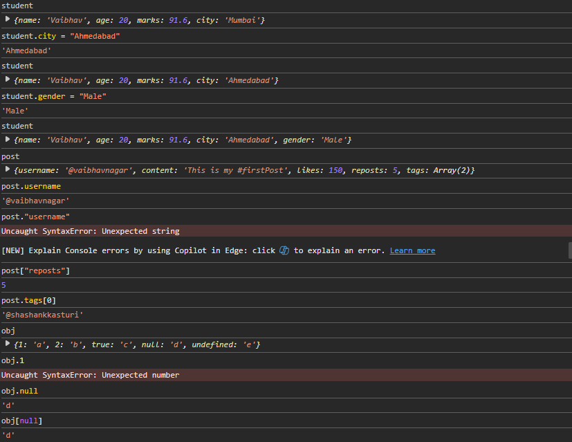The width and height of the screenshot is (572, 442).
Task: Click the post["reposts"] command
Action: click(x=35, y=270)
